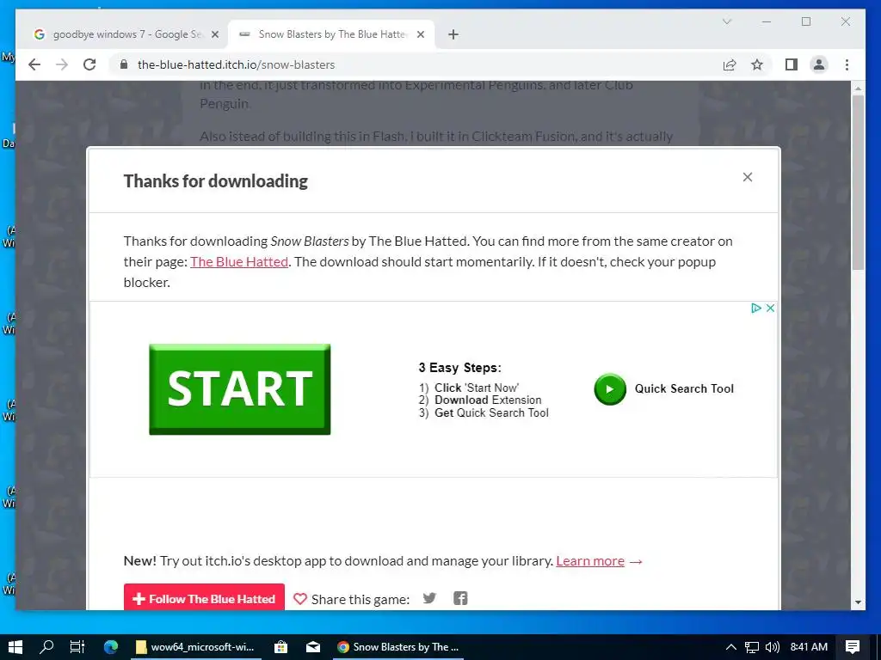View site info via the lock icon
Viewport: 881px width, 660px height.
[124, 64]
